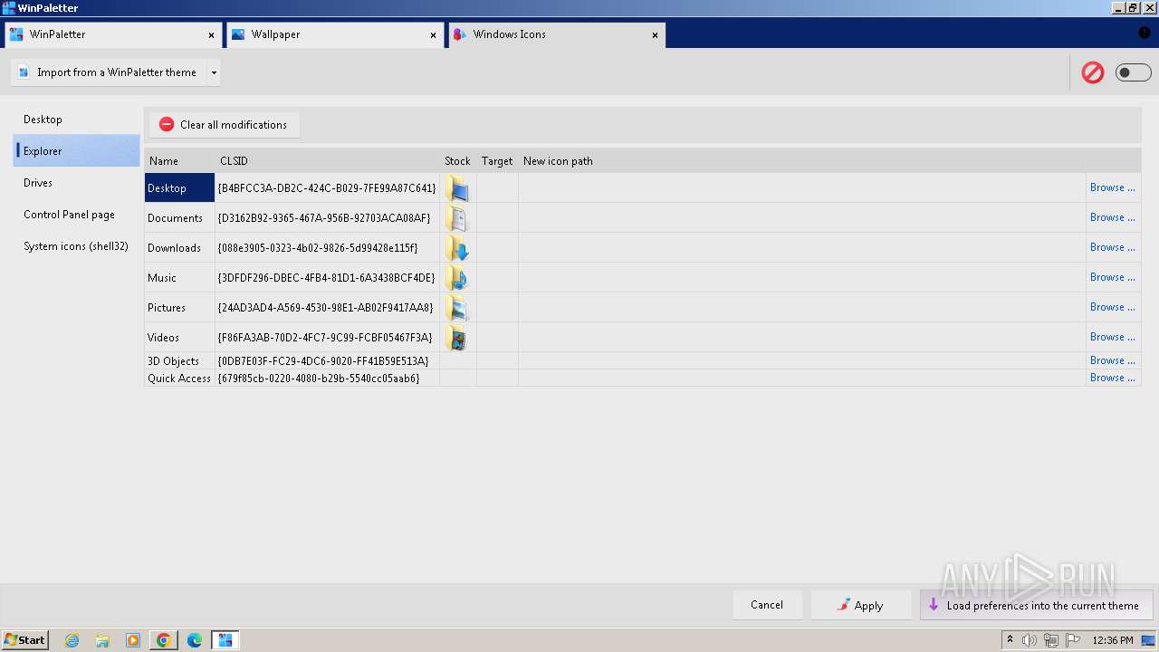Click Import from a WinPaletter theme button
Image resolution: width=1159 pixels, height=652 pixels.
(109, 72)
